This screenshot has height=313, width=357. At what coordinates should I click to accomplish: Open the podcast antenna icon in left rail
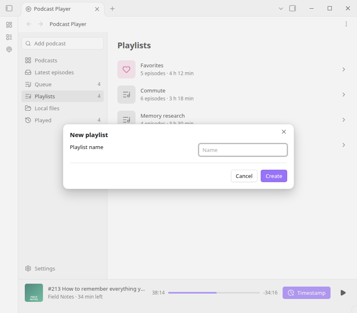[9, 50]
